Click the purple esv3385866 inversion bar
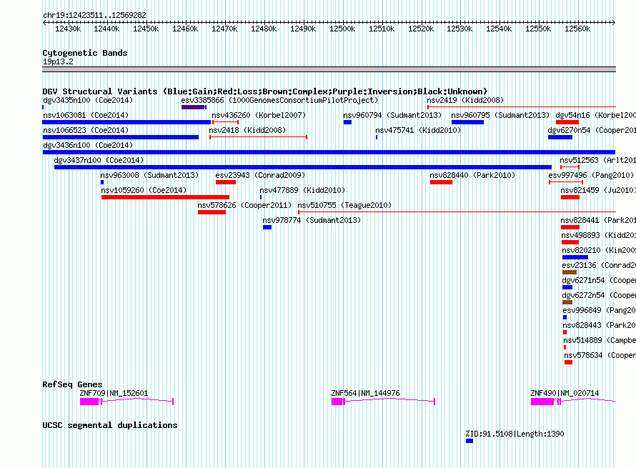The height and width of the screenshot is (468, 636). [194, 107]
